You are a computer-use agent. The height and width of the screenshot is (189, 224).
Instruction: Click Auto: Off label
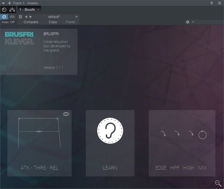[8, 22]
